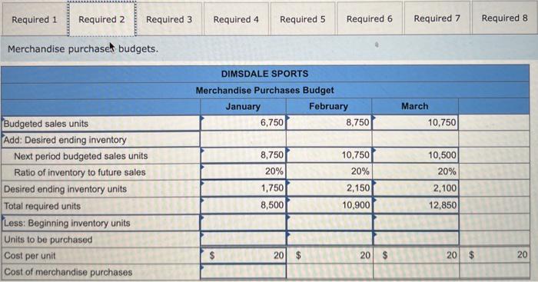Click the Merchandise Purchases Budget heading
This screenshot has height=282, width=538.
coord(265,90)
